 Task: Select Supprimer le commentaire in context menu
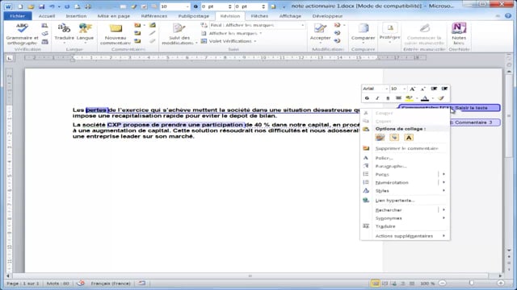click(x=405, y=148)
